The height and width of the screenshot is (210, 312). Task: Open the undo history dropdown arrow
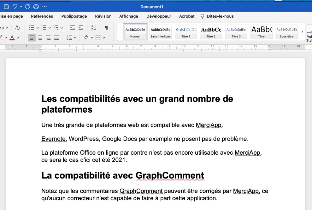tap(21, 7)
